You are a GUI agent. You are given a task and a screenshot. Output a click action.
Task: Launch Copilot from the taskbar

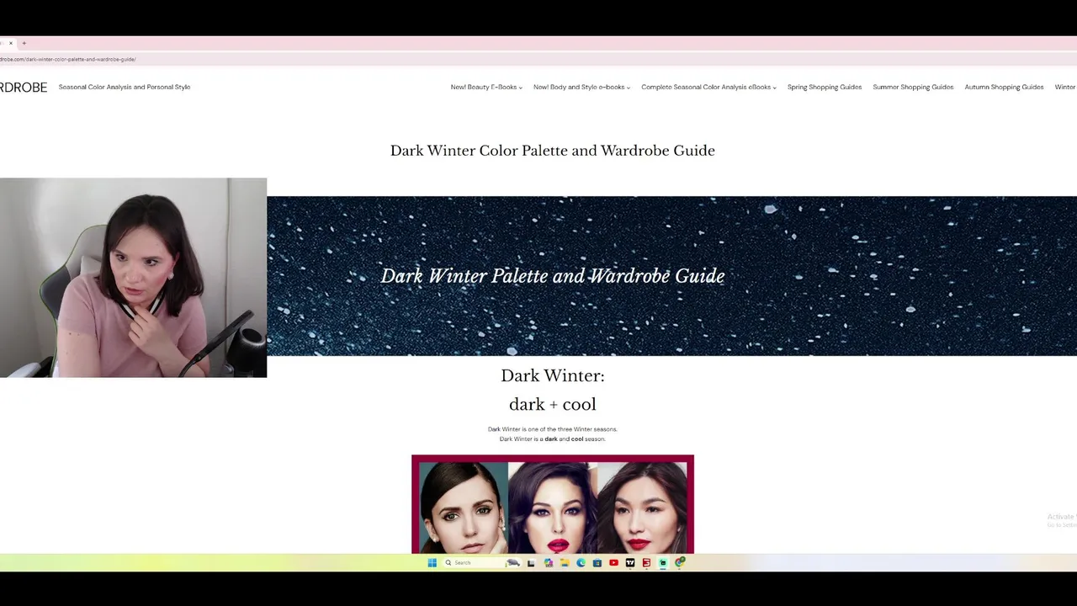point(549,562)
